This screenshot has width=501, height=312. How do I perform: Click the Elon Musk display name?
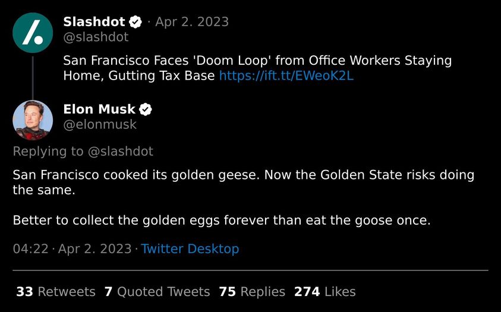pos(99,109)
